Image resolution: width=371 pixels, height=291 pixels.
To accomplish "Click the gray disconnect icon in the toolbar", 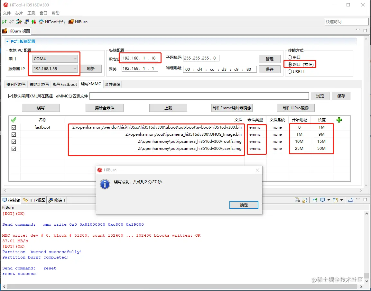I will [x=11, y=22].
